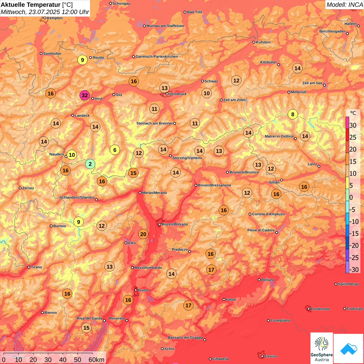Select the 15 degree marker northwest of Meran

point(133,173)
